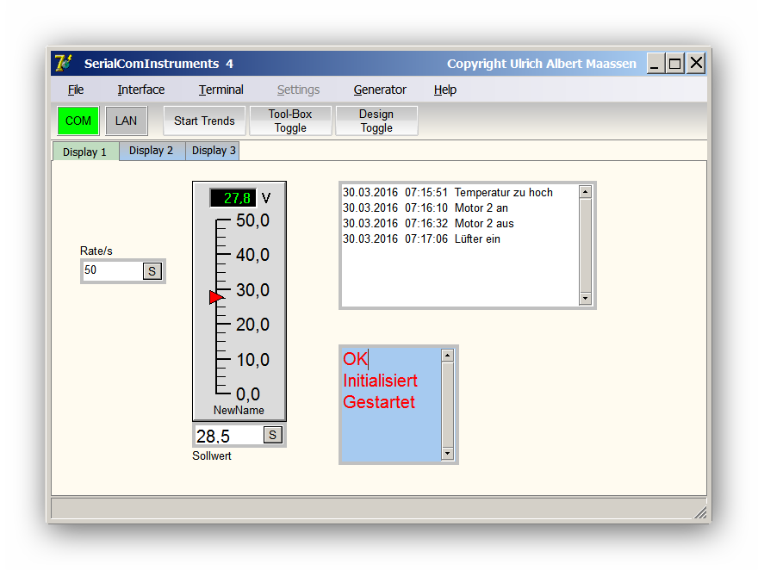This screenshot has height=570, width=758.
Task: Click the S send button next to Rate/s
Action: coord(152,271)
